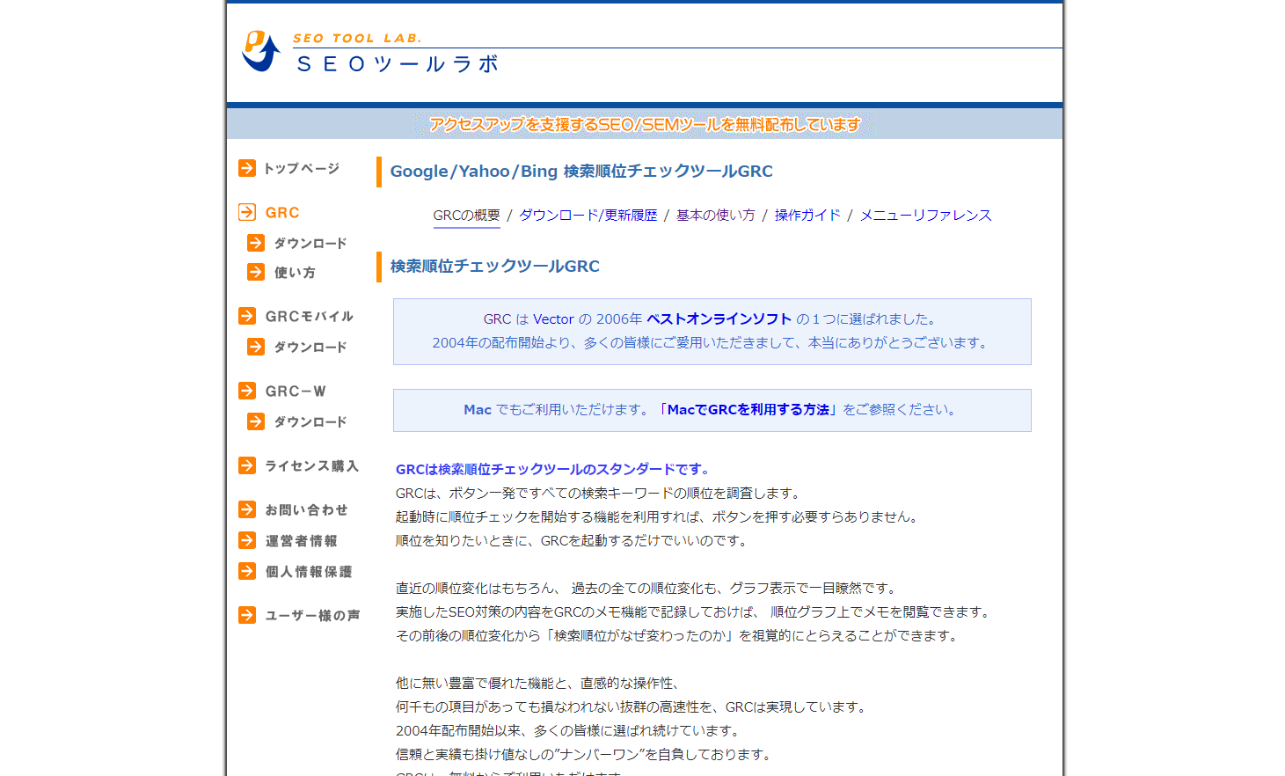The image size is (1285, 776).
Task: Click arrow icon beside 使い方
Action: 256,272
